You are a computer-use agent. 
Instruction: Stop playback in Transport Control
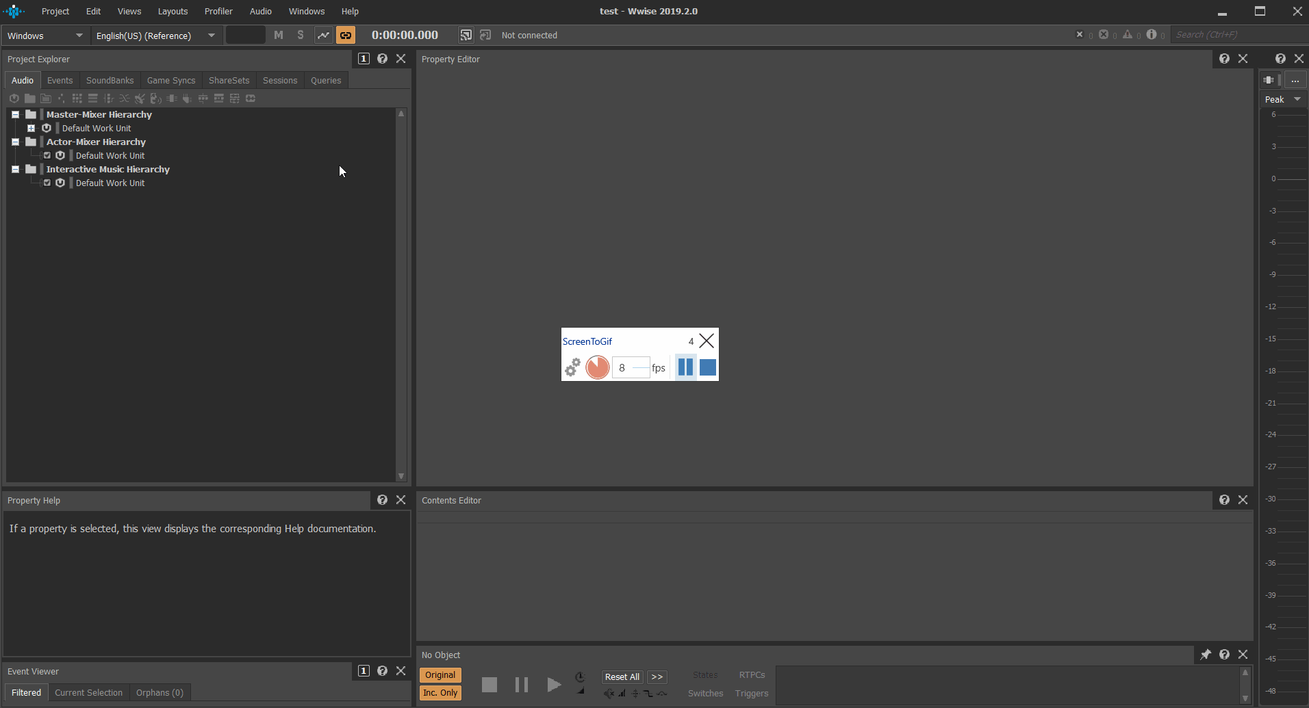point(490,684)
